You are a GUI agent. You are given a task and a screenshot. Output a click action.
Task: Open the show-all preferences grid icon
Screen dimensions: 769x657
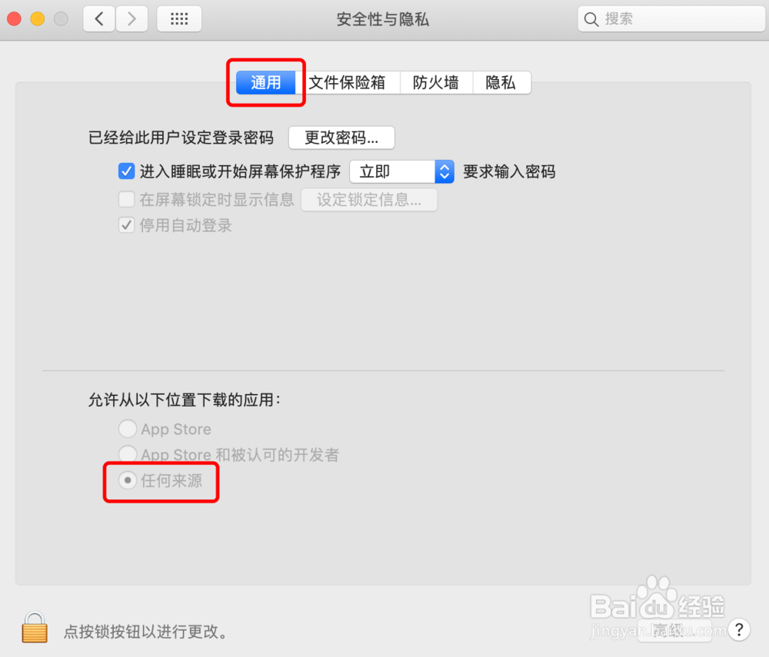click(179, 19)
